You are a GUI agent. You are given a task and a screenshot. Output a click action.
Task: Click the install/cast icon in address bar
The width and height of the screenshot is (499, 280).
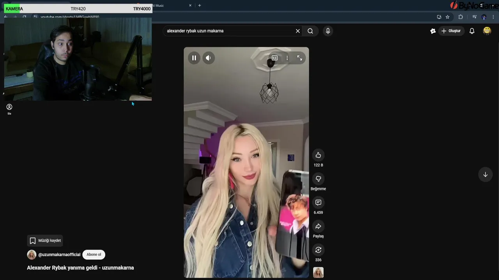(x=439, y=17)
